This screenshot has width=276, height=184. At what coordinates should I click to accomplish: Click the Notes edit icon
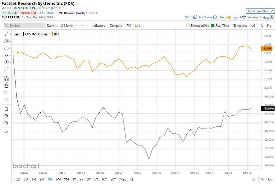[x=195, y=17]
